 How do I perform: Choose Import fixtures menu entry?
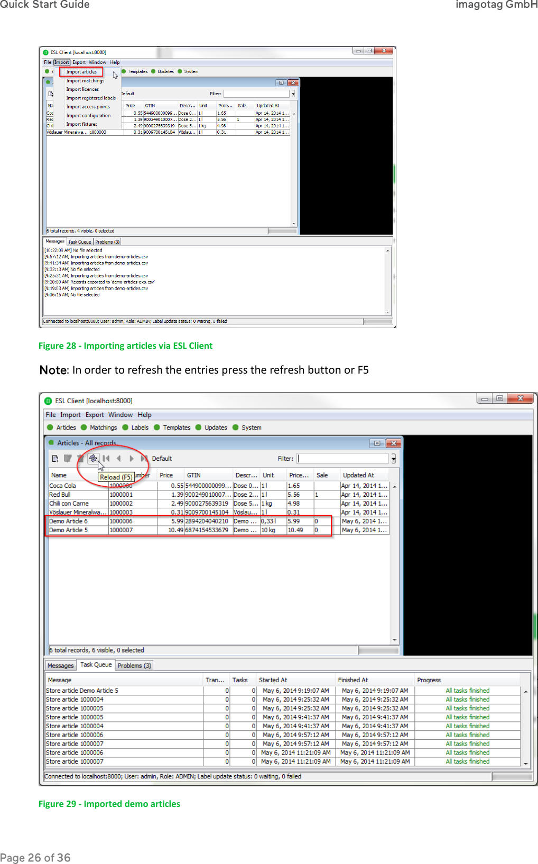tap(81, 124)
